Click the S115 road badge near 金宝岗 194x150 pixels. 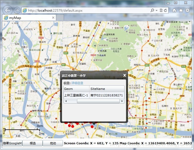tap(160, 34)
